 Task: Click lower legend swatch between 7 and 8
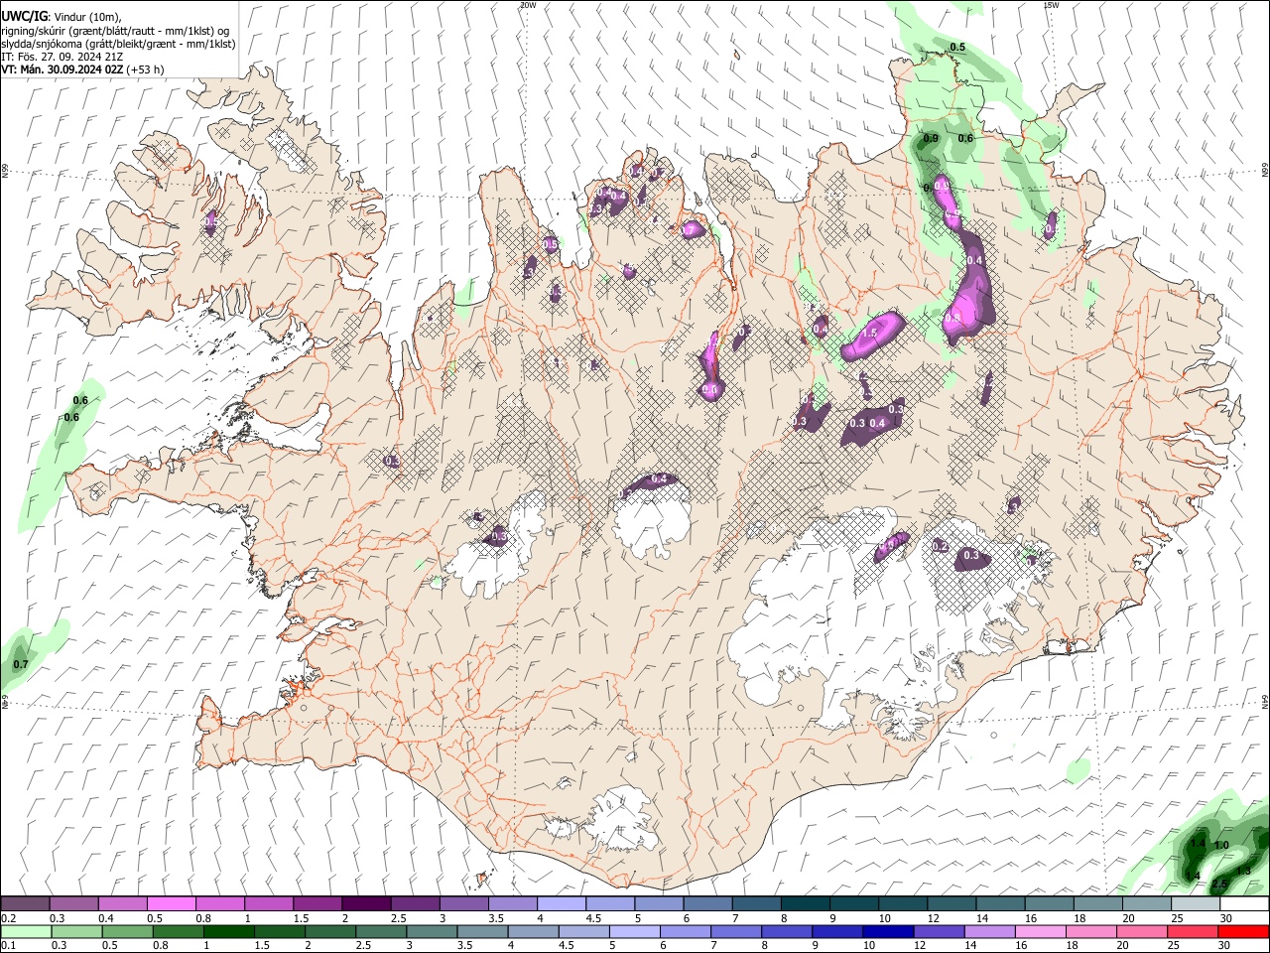(x=735, y=931)
